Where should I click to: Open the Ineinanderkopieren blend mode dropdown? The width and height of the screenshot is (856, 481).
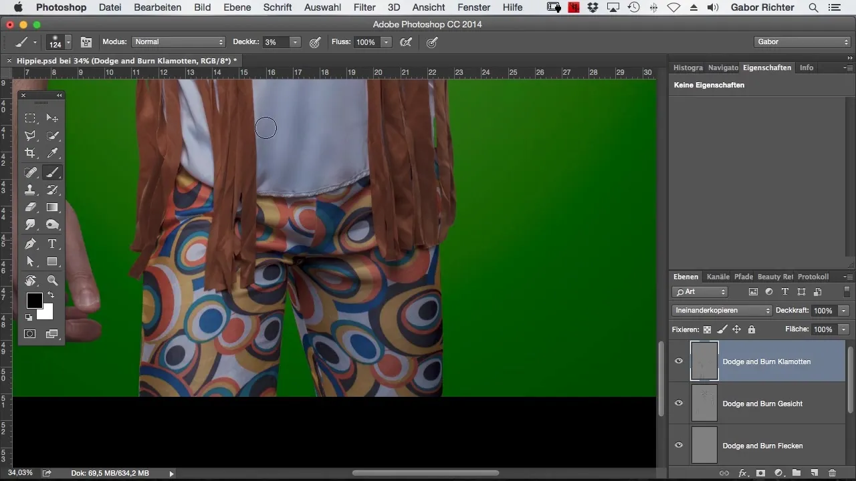[x=722, y=311]
